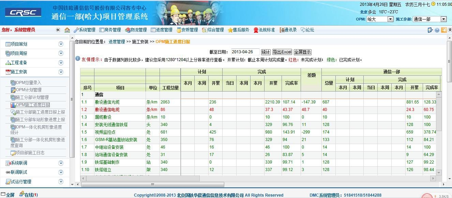Viewport: 452px width, 198px height.
Task: Click the 截至日期 date input field
Action: click(245, 52)
